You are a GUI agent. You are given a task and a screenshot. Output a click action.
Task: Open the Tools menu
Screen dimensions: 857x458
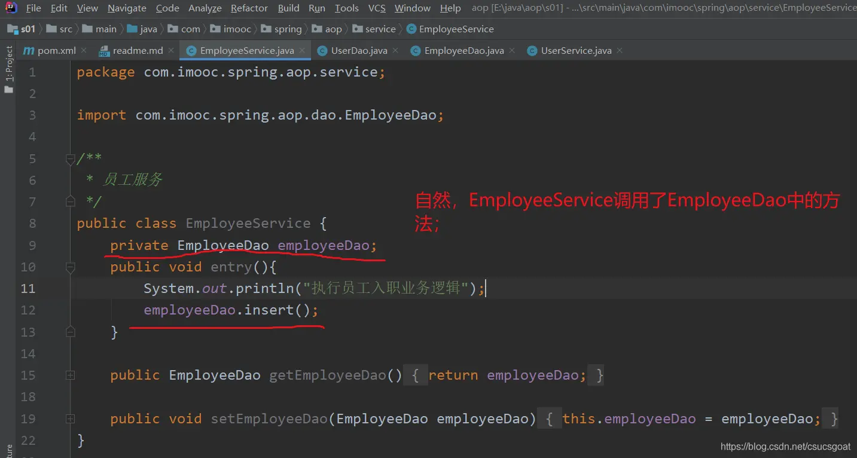pyautogui.click(x=347, y=8)
